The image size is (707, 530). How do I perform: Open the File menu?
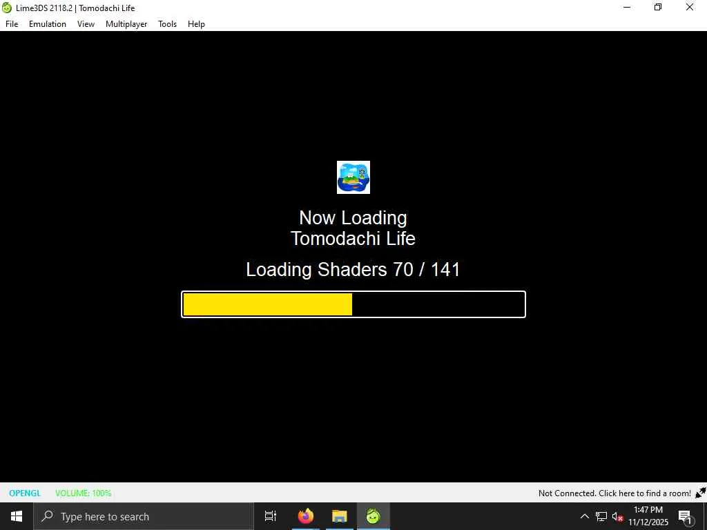(x=12, y=24)
